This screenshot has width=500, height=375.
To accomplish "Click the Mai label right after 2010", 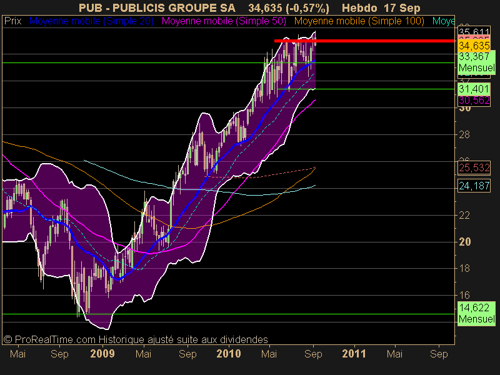I will point(269,354).
